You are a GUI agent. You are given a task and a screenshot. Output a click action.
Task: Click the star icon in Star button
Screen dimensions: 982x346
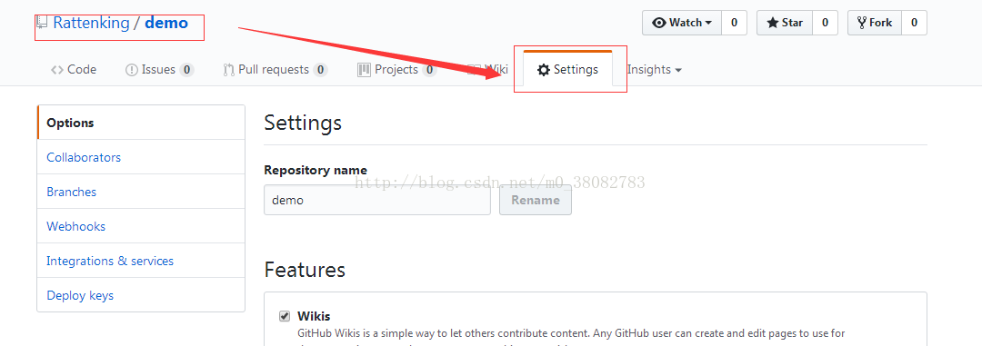(x=772, y=23)
